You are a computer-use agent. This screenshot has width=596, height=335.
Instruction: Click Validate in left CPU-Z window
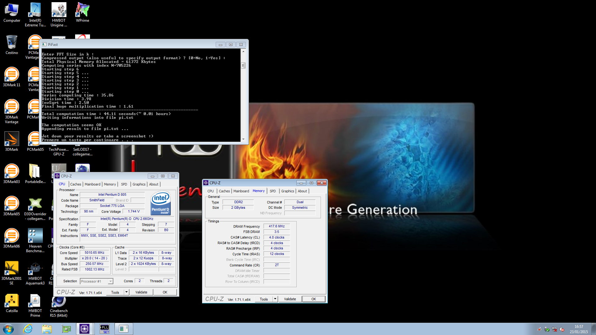click(x=141, y=292)
